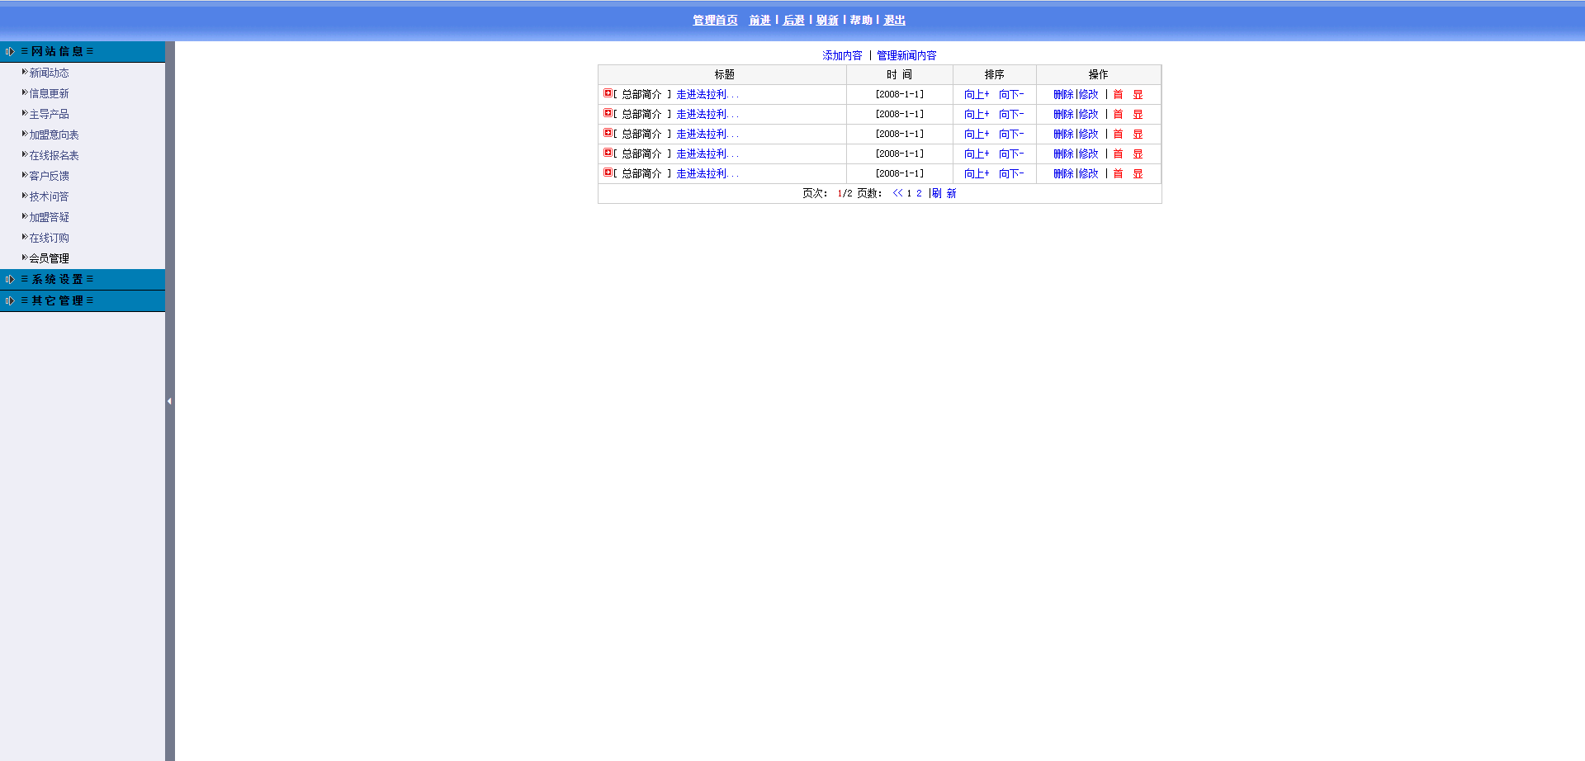This screenshot has width=1585, height=761.
Task: Open 帮助 in the top bar
Action: [861, 20]
